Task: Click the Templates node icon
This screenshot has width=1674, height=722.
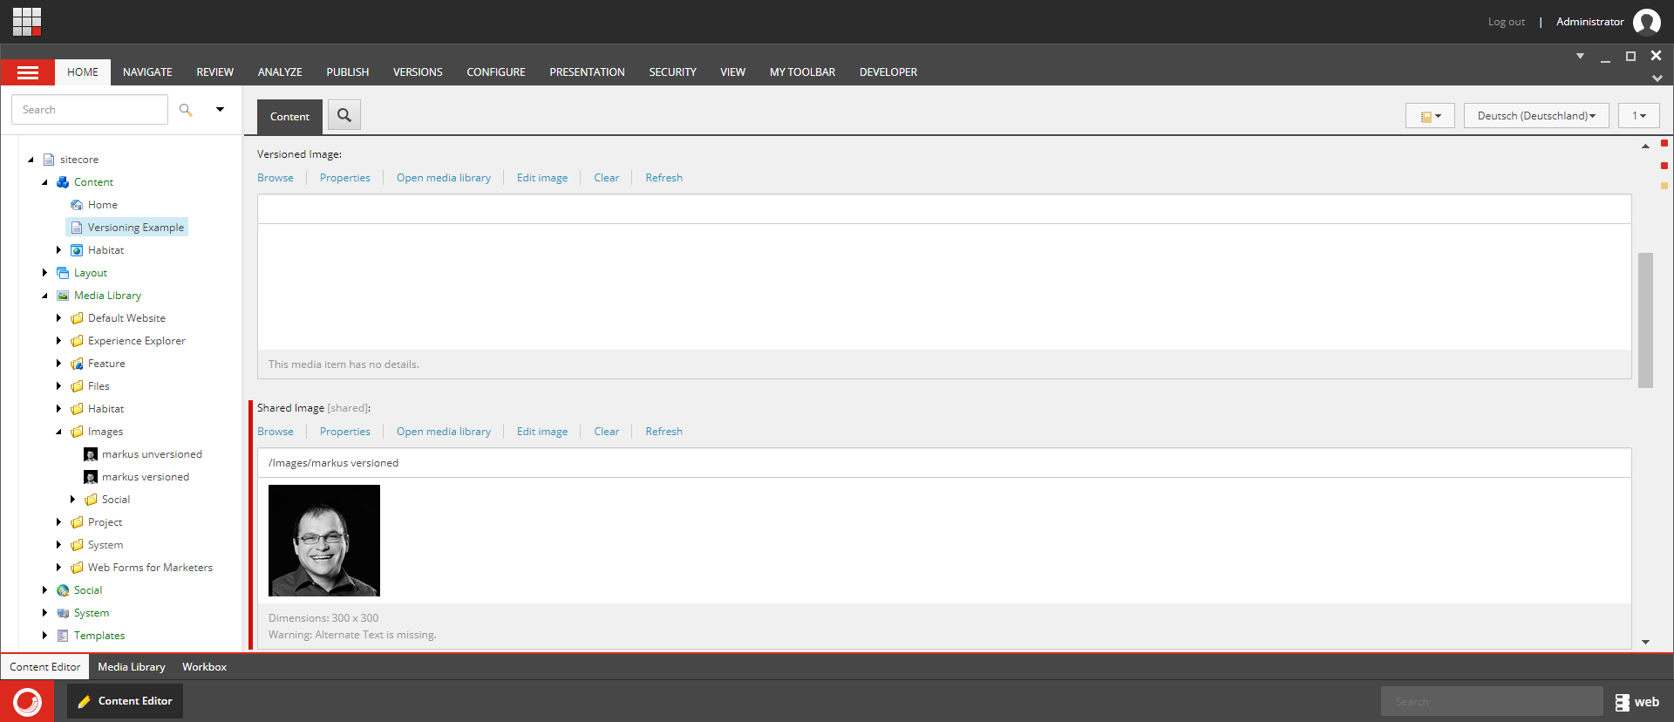Action: coord(63,636)
